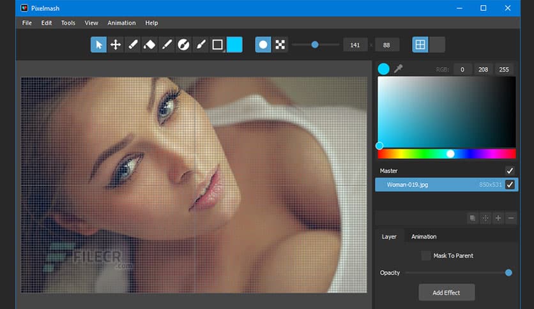Viewport: 534px width, 309px height.
Task: Click the cyan color swatch in the toolbar
Action: 234,45
